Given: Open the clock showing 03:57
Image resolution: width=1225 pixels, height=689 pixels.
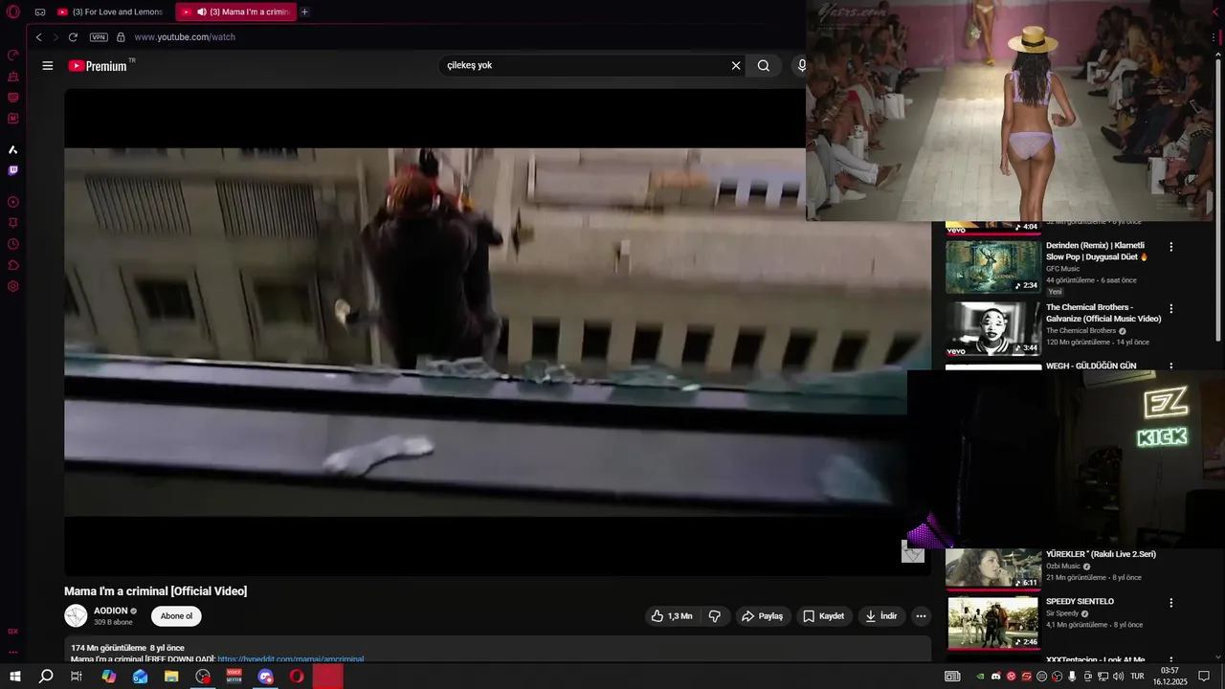Looking at the screenshot, I should tap(1169, 677).
